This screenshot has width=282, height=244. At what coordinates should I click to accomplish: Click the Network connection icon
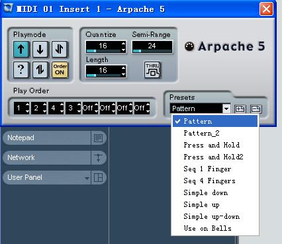click(x=98, y=157)
